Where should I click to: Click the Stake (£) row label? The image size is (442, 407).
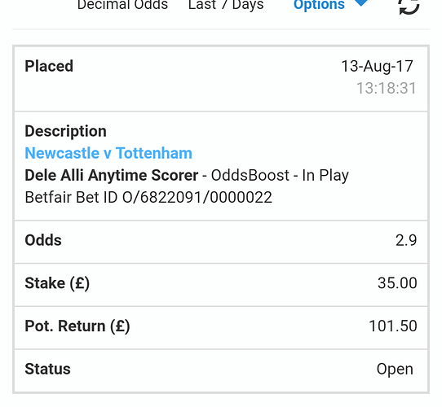(57, 283)
